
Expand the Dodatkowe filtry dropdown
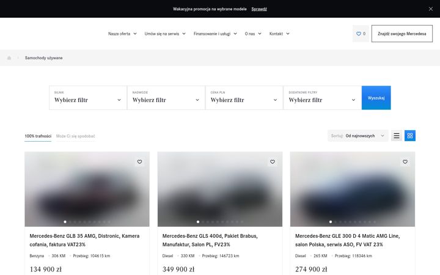[323, 98]
